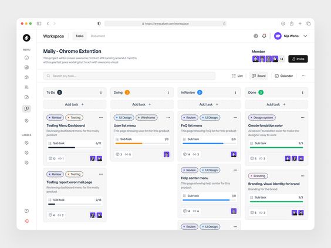This screenshot has height=248, width=331.
Task: Select the board icon in sidebar
Action: click(x=26, y=108)
